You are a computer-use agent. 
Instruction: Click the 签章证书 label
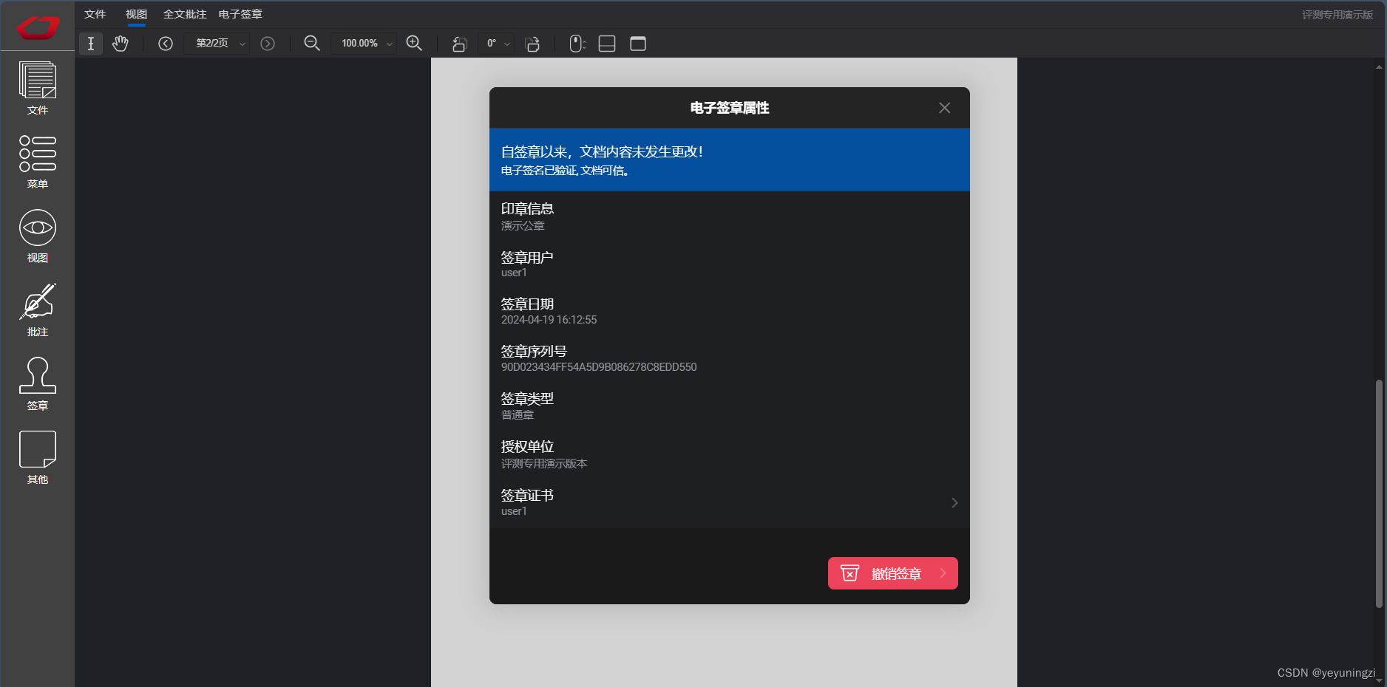pyautogui.click(x=527, y=495)
